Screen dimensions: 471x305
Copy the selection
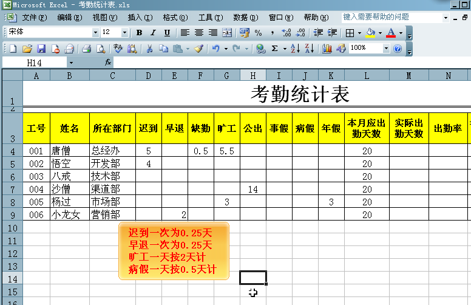pos(163,49)
